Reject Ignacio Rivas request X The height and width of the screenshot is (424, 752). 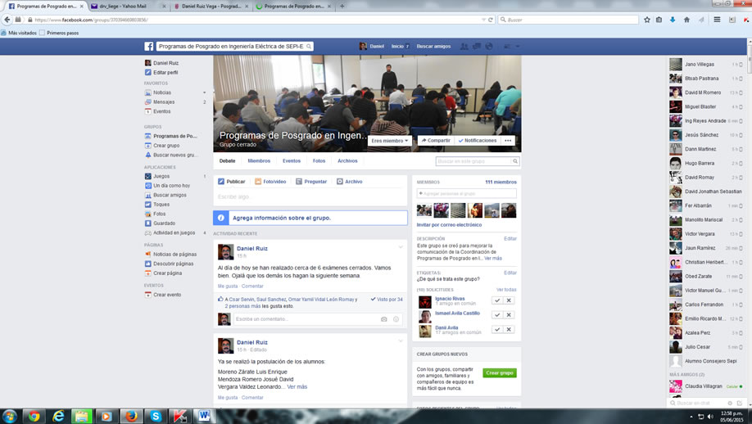(x=509, y=300)
